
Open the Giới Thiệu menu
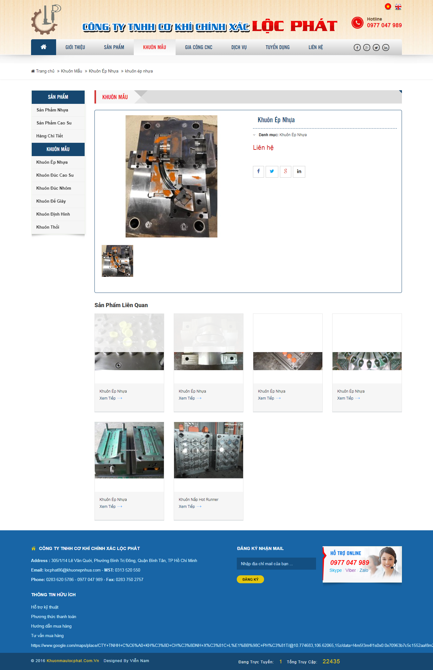[x=75, y=47]
